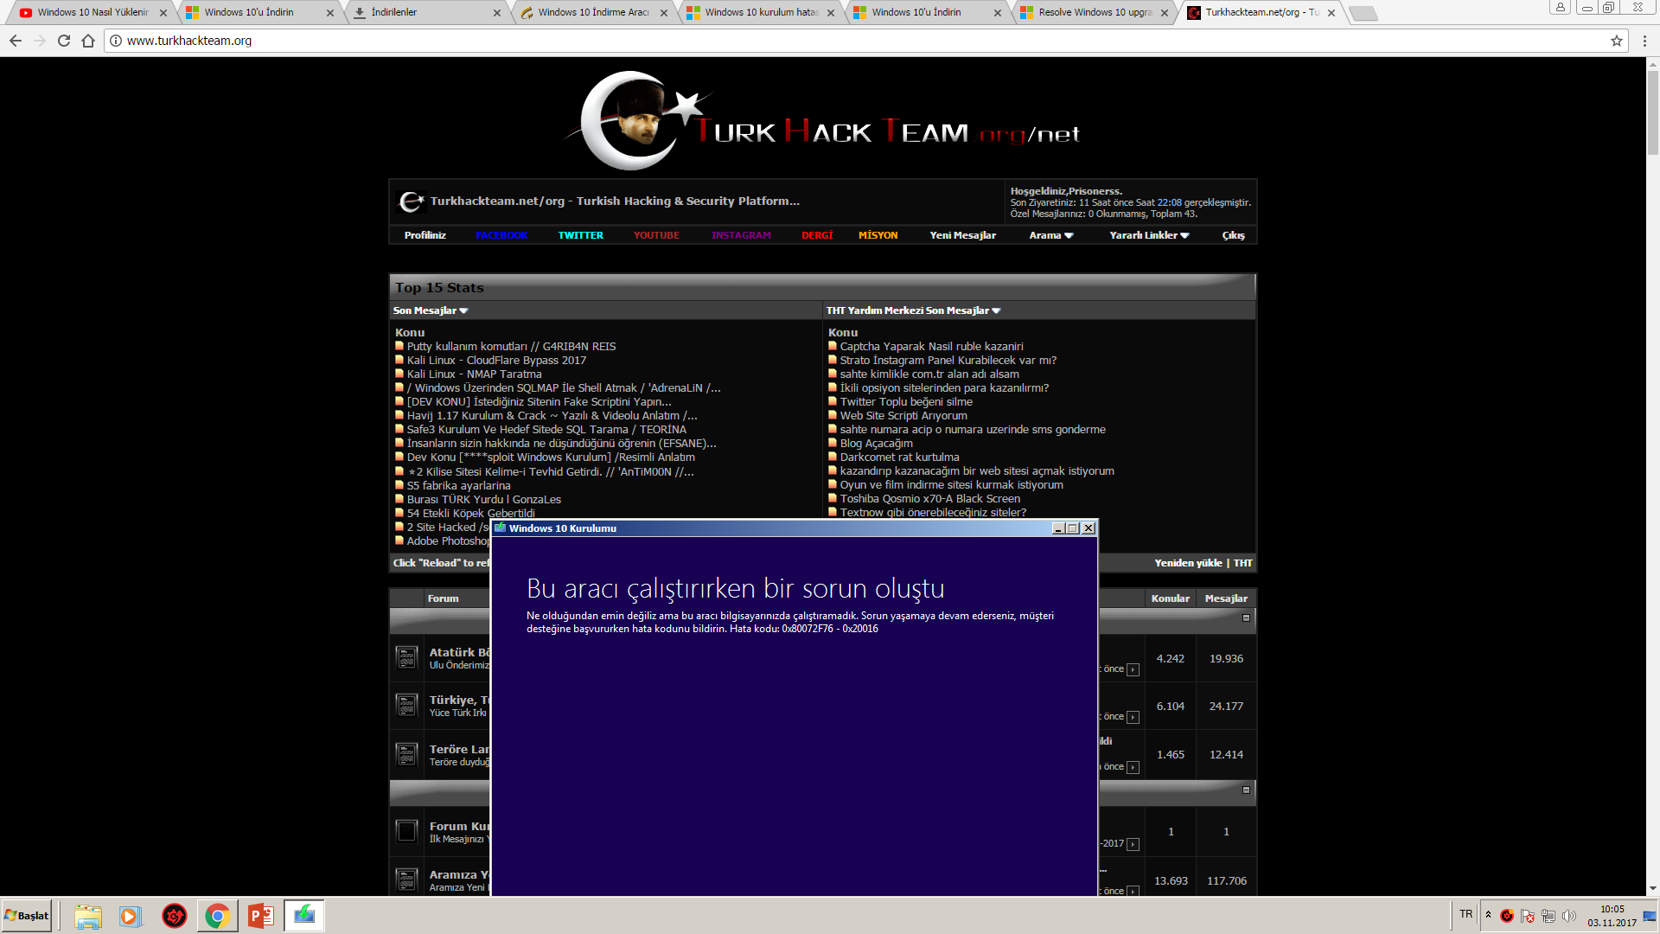
Task: Click the address bar URL field
Action: tap(865, 41)
